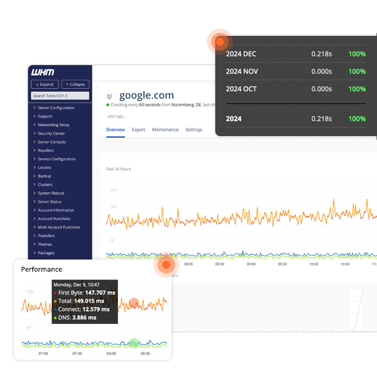Open Account Information in sidebar

pos(56,210)
